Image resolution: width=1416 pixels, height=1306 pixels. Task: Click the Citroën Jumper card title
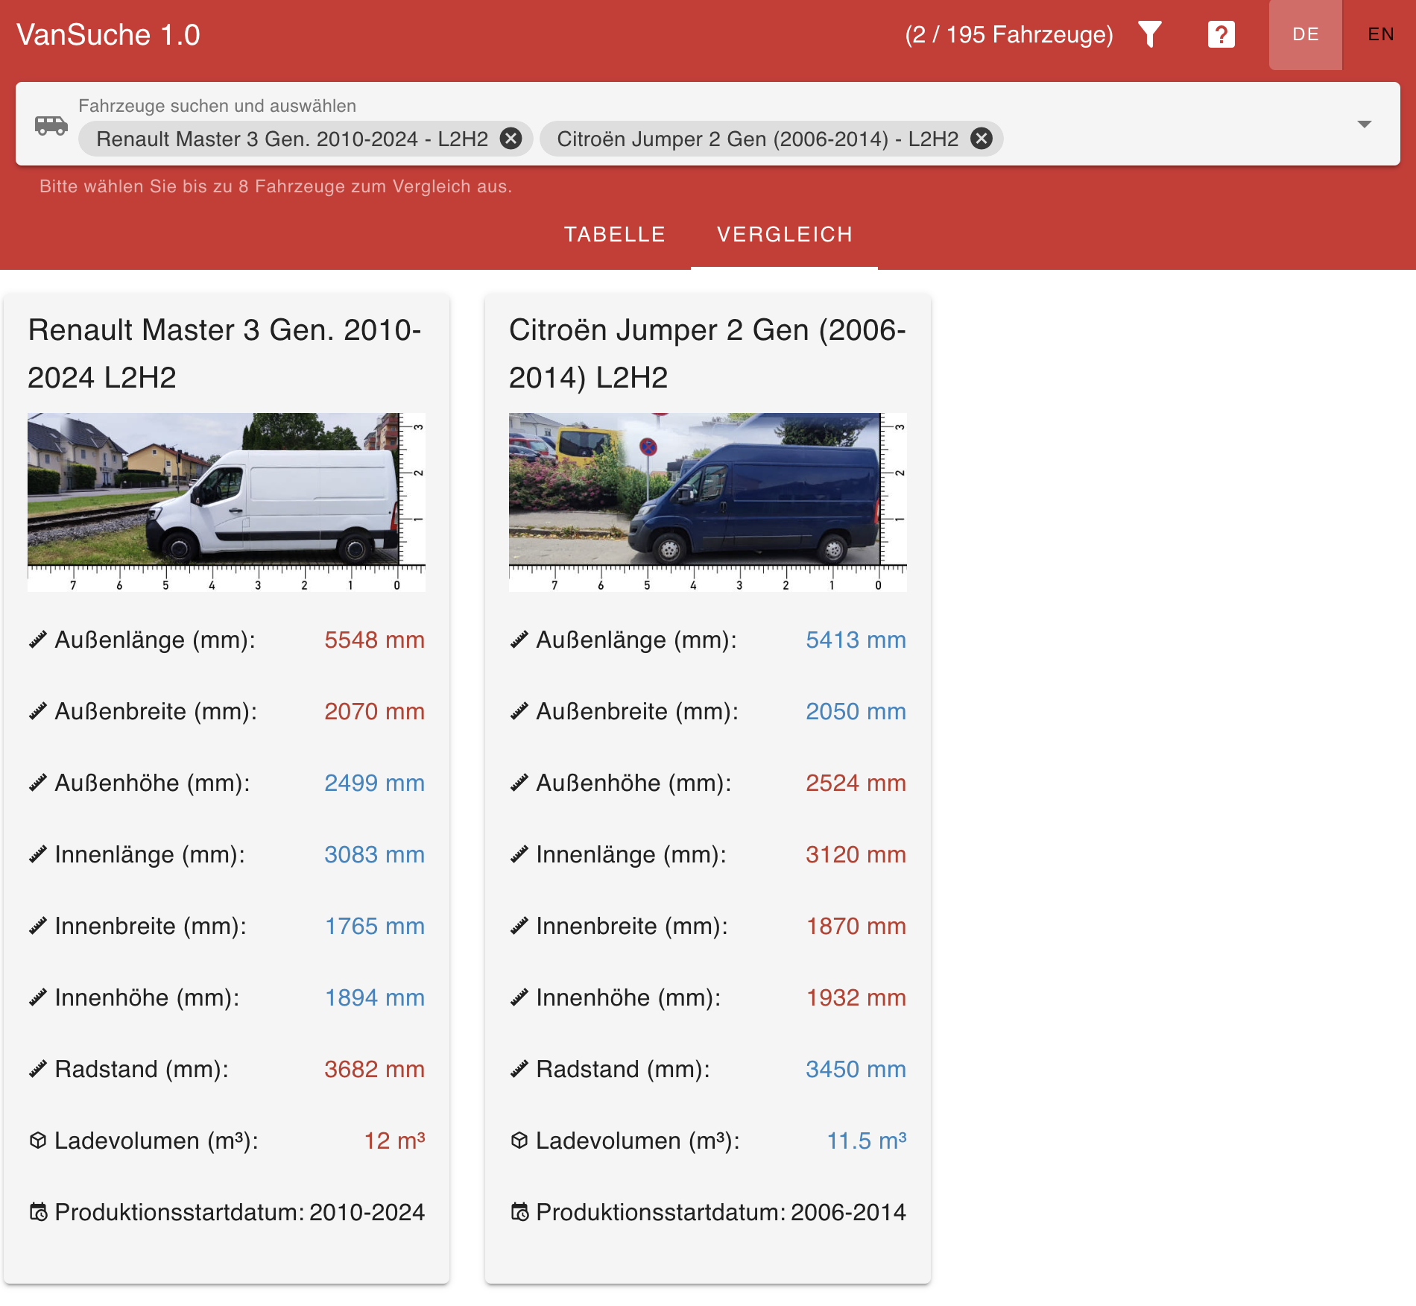[x=707, y=353]
